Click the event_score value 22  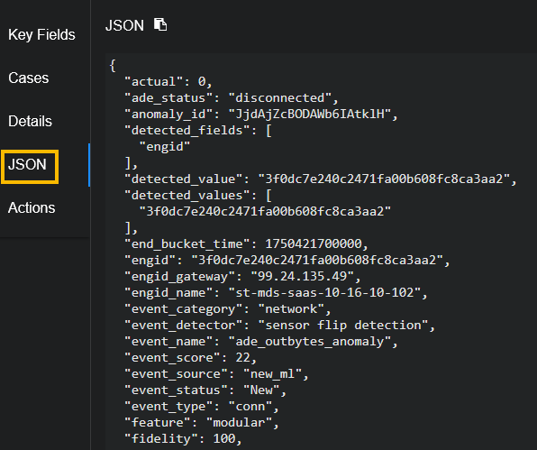[242, 358]
